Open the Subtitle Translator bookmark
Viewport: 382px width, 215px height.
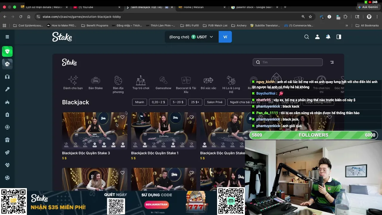(x=265, y=25)
